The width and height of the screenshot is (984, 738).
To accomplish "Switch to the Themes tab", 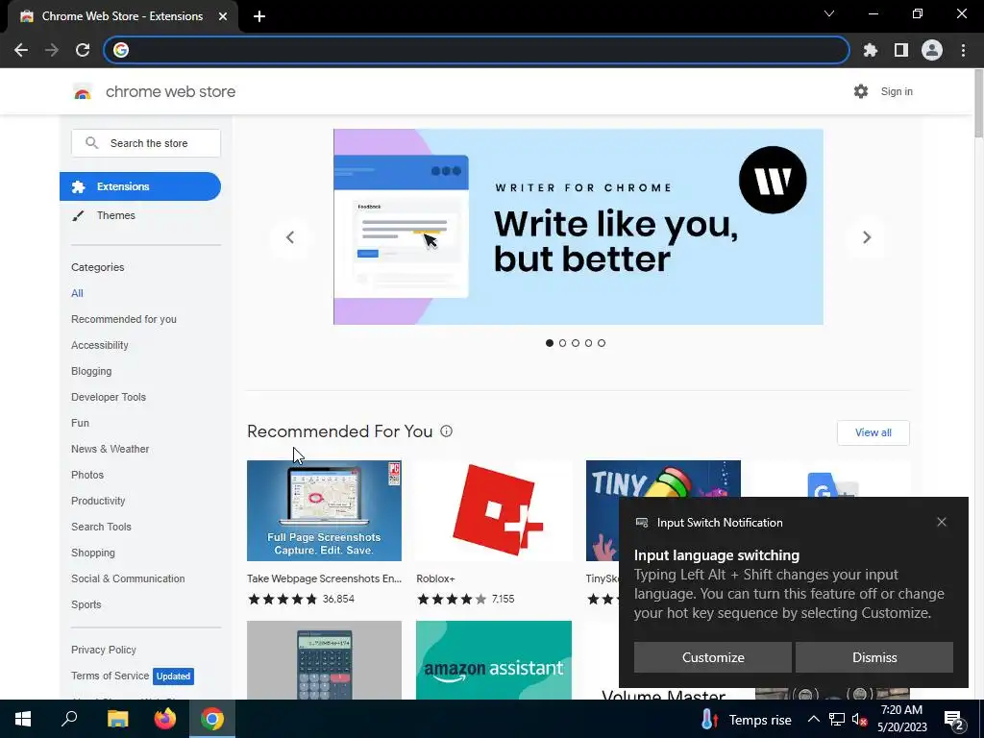I will (x=115, y=215).
